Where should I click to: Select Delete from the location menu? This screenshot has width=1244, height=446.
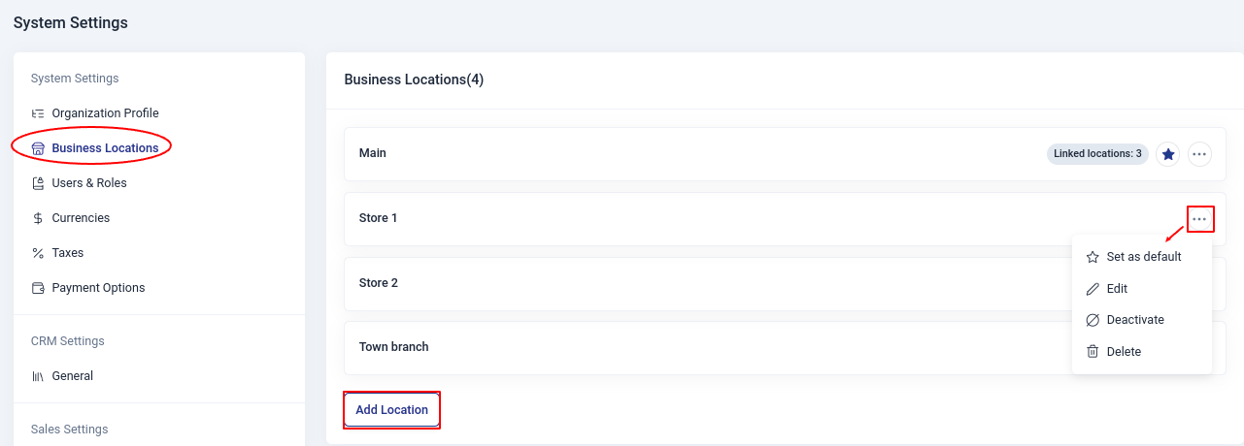coord(1124,352)
